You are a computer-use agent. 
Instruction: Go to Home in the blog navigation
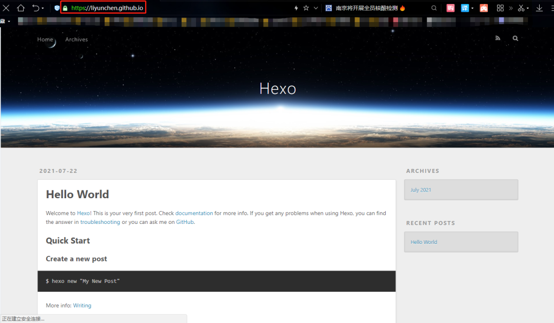click(45, 39)
